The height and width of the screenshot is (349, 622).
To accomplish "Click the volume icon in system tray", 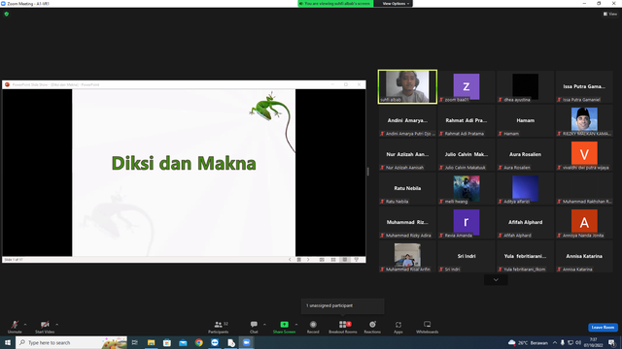I will 578,342.
